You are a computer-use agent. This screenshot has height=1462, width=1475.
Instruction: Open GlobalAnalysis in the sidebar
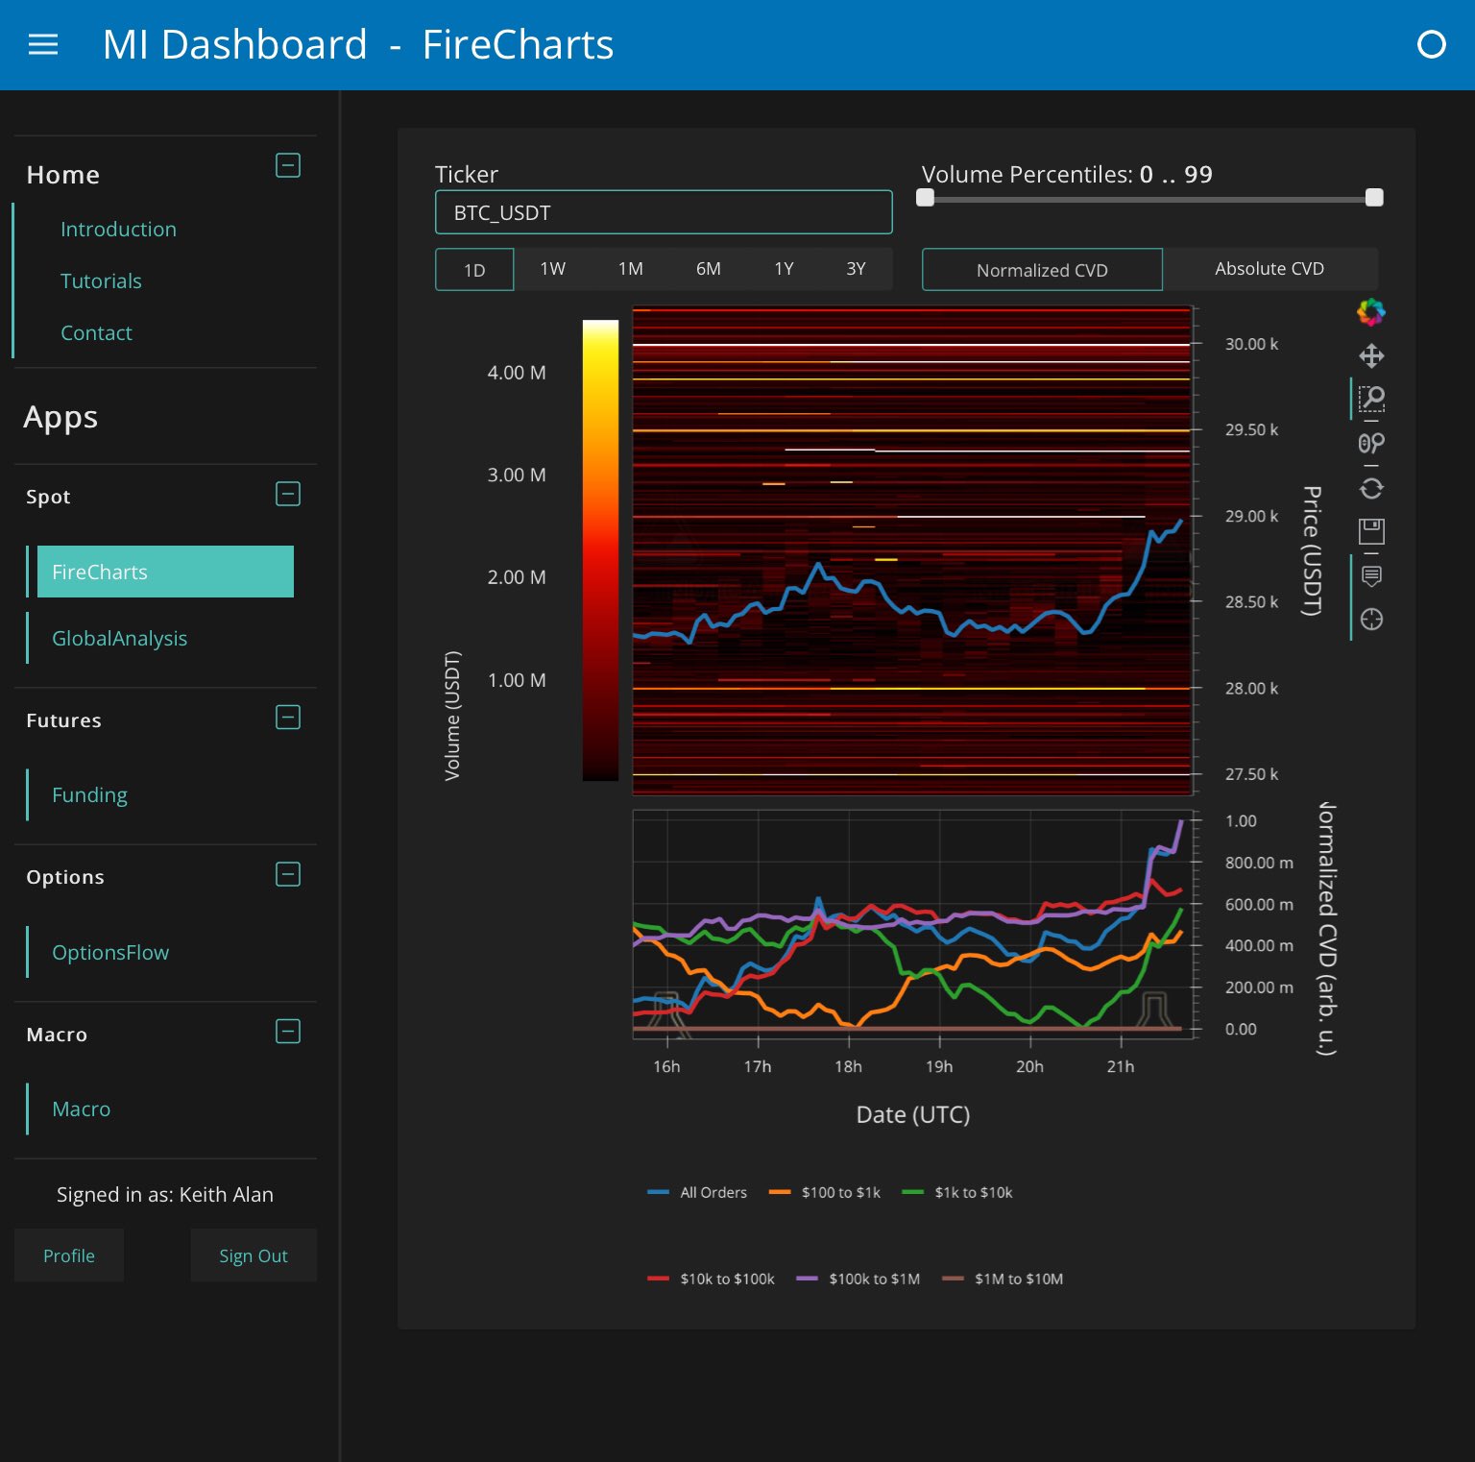coord(119,638)
